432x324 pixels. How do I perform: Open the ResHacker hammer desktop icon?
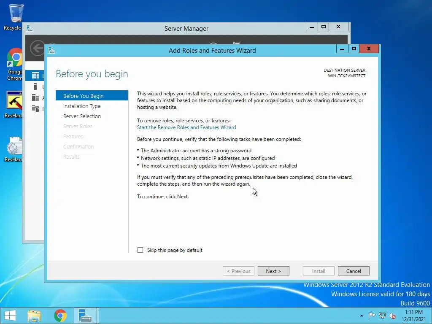tap(14, 105)
